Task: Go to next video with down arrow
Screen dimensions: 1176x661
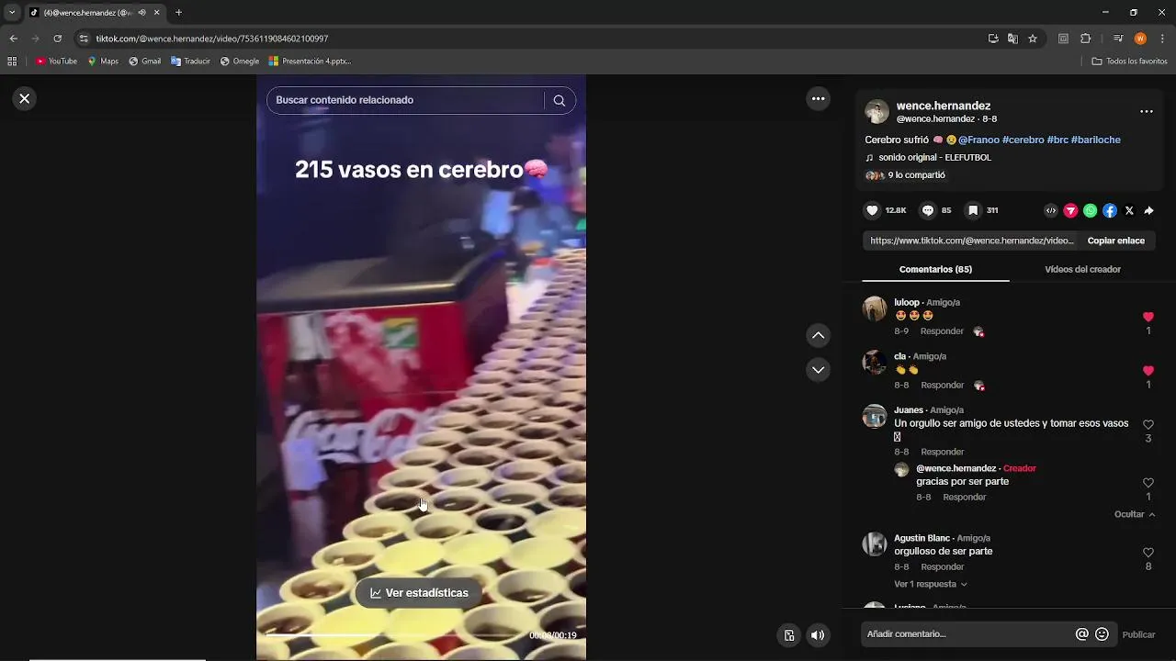Action: tap(818, 369)
